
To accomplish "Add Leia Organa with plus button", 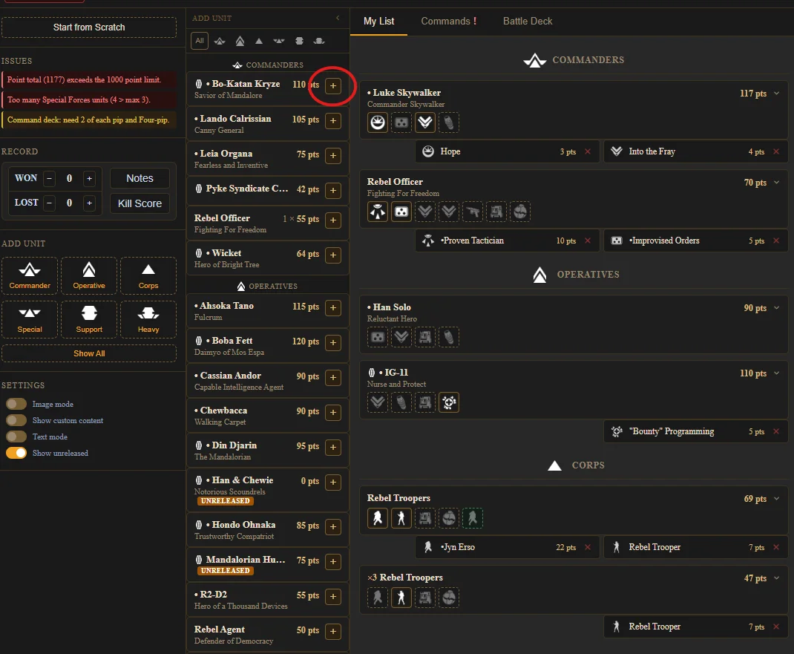I will (332, 156).
